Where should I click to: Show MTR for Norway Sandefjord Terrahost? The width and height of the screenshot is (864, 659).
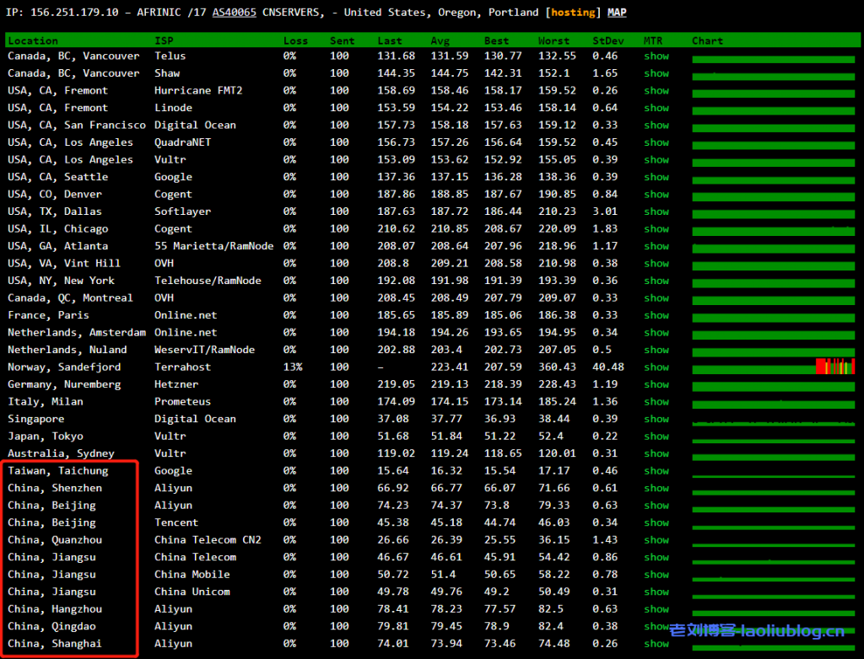coord(656,367)
